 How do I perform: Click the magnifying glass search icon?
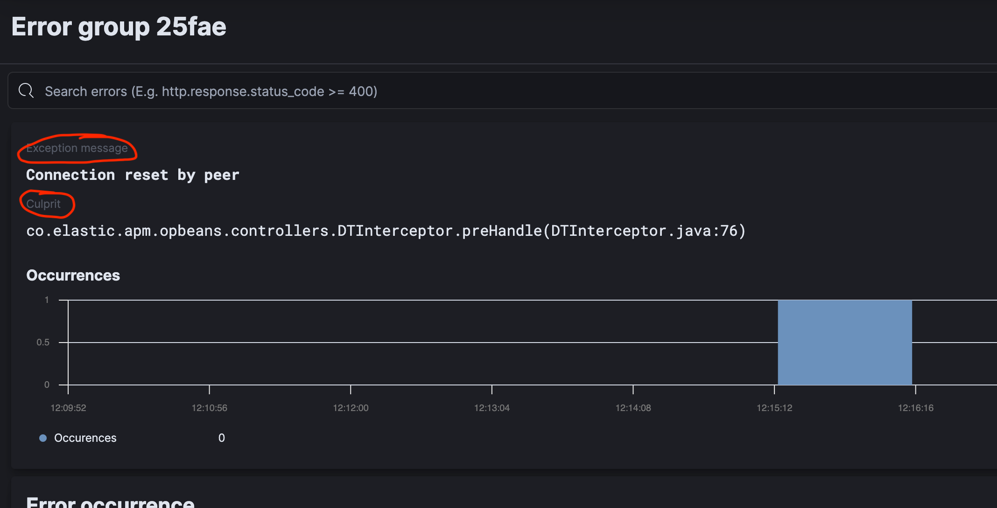coord(26,90)
